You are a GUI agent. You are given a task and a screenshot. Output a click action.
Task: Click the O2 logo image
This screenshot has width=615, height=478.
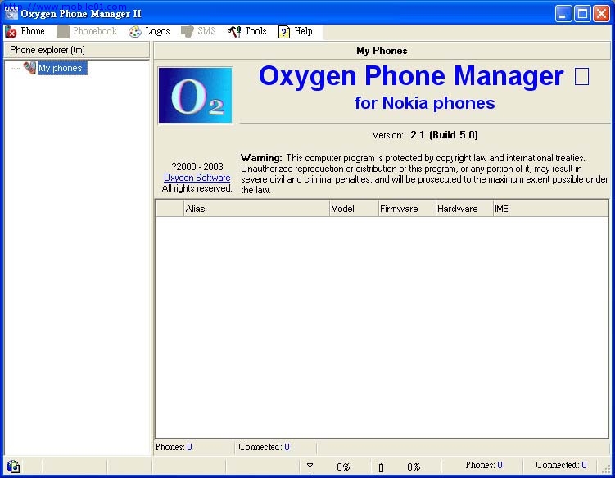click(x=196, y=95)
